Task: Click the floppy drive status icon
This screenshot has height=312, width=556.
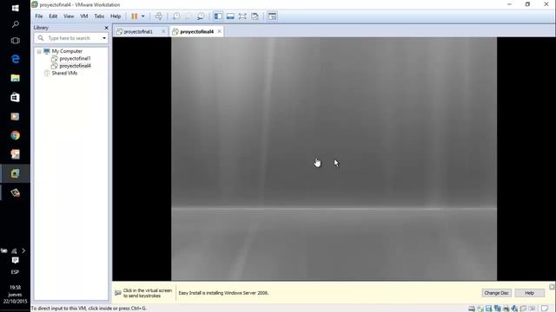Action: pyautogui.click(x=488, y=309)
